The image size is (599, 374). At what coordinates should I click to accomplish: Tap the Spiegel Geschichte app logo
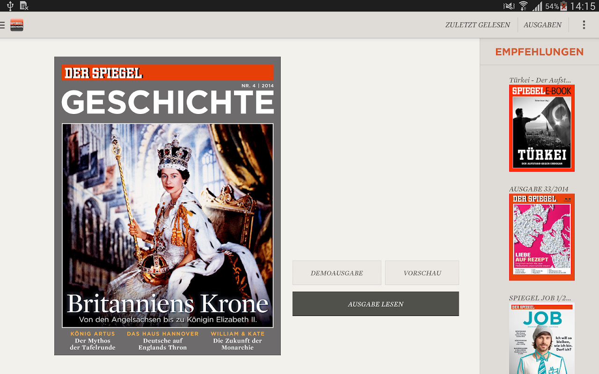click(17, 25)
